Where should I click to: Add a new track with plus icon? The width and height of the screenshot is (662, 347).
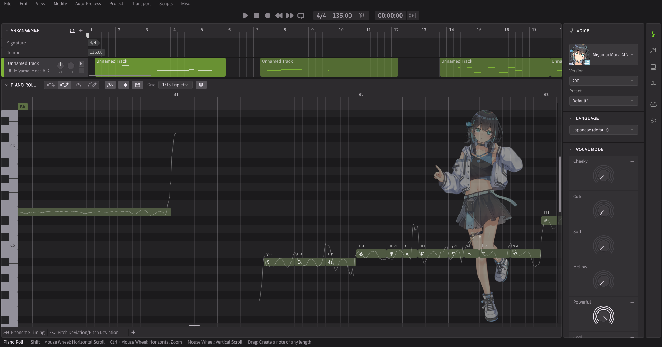coord(81,30)
